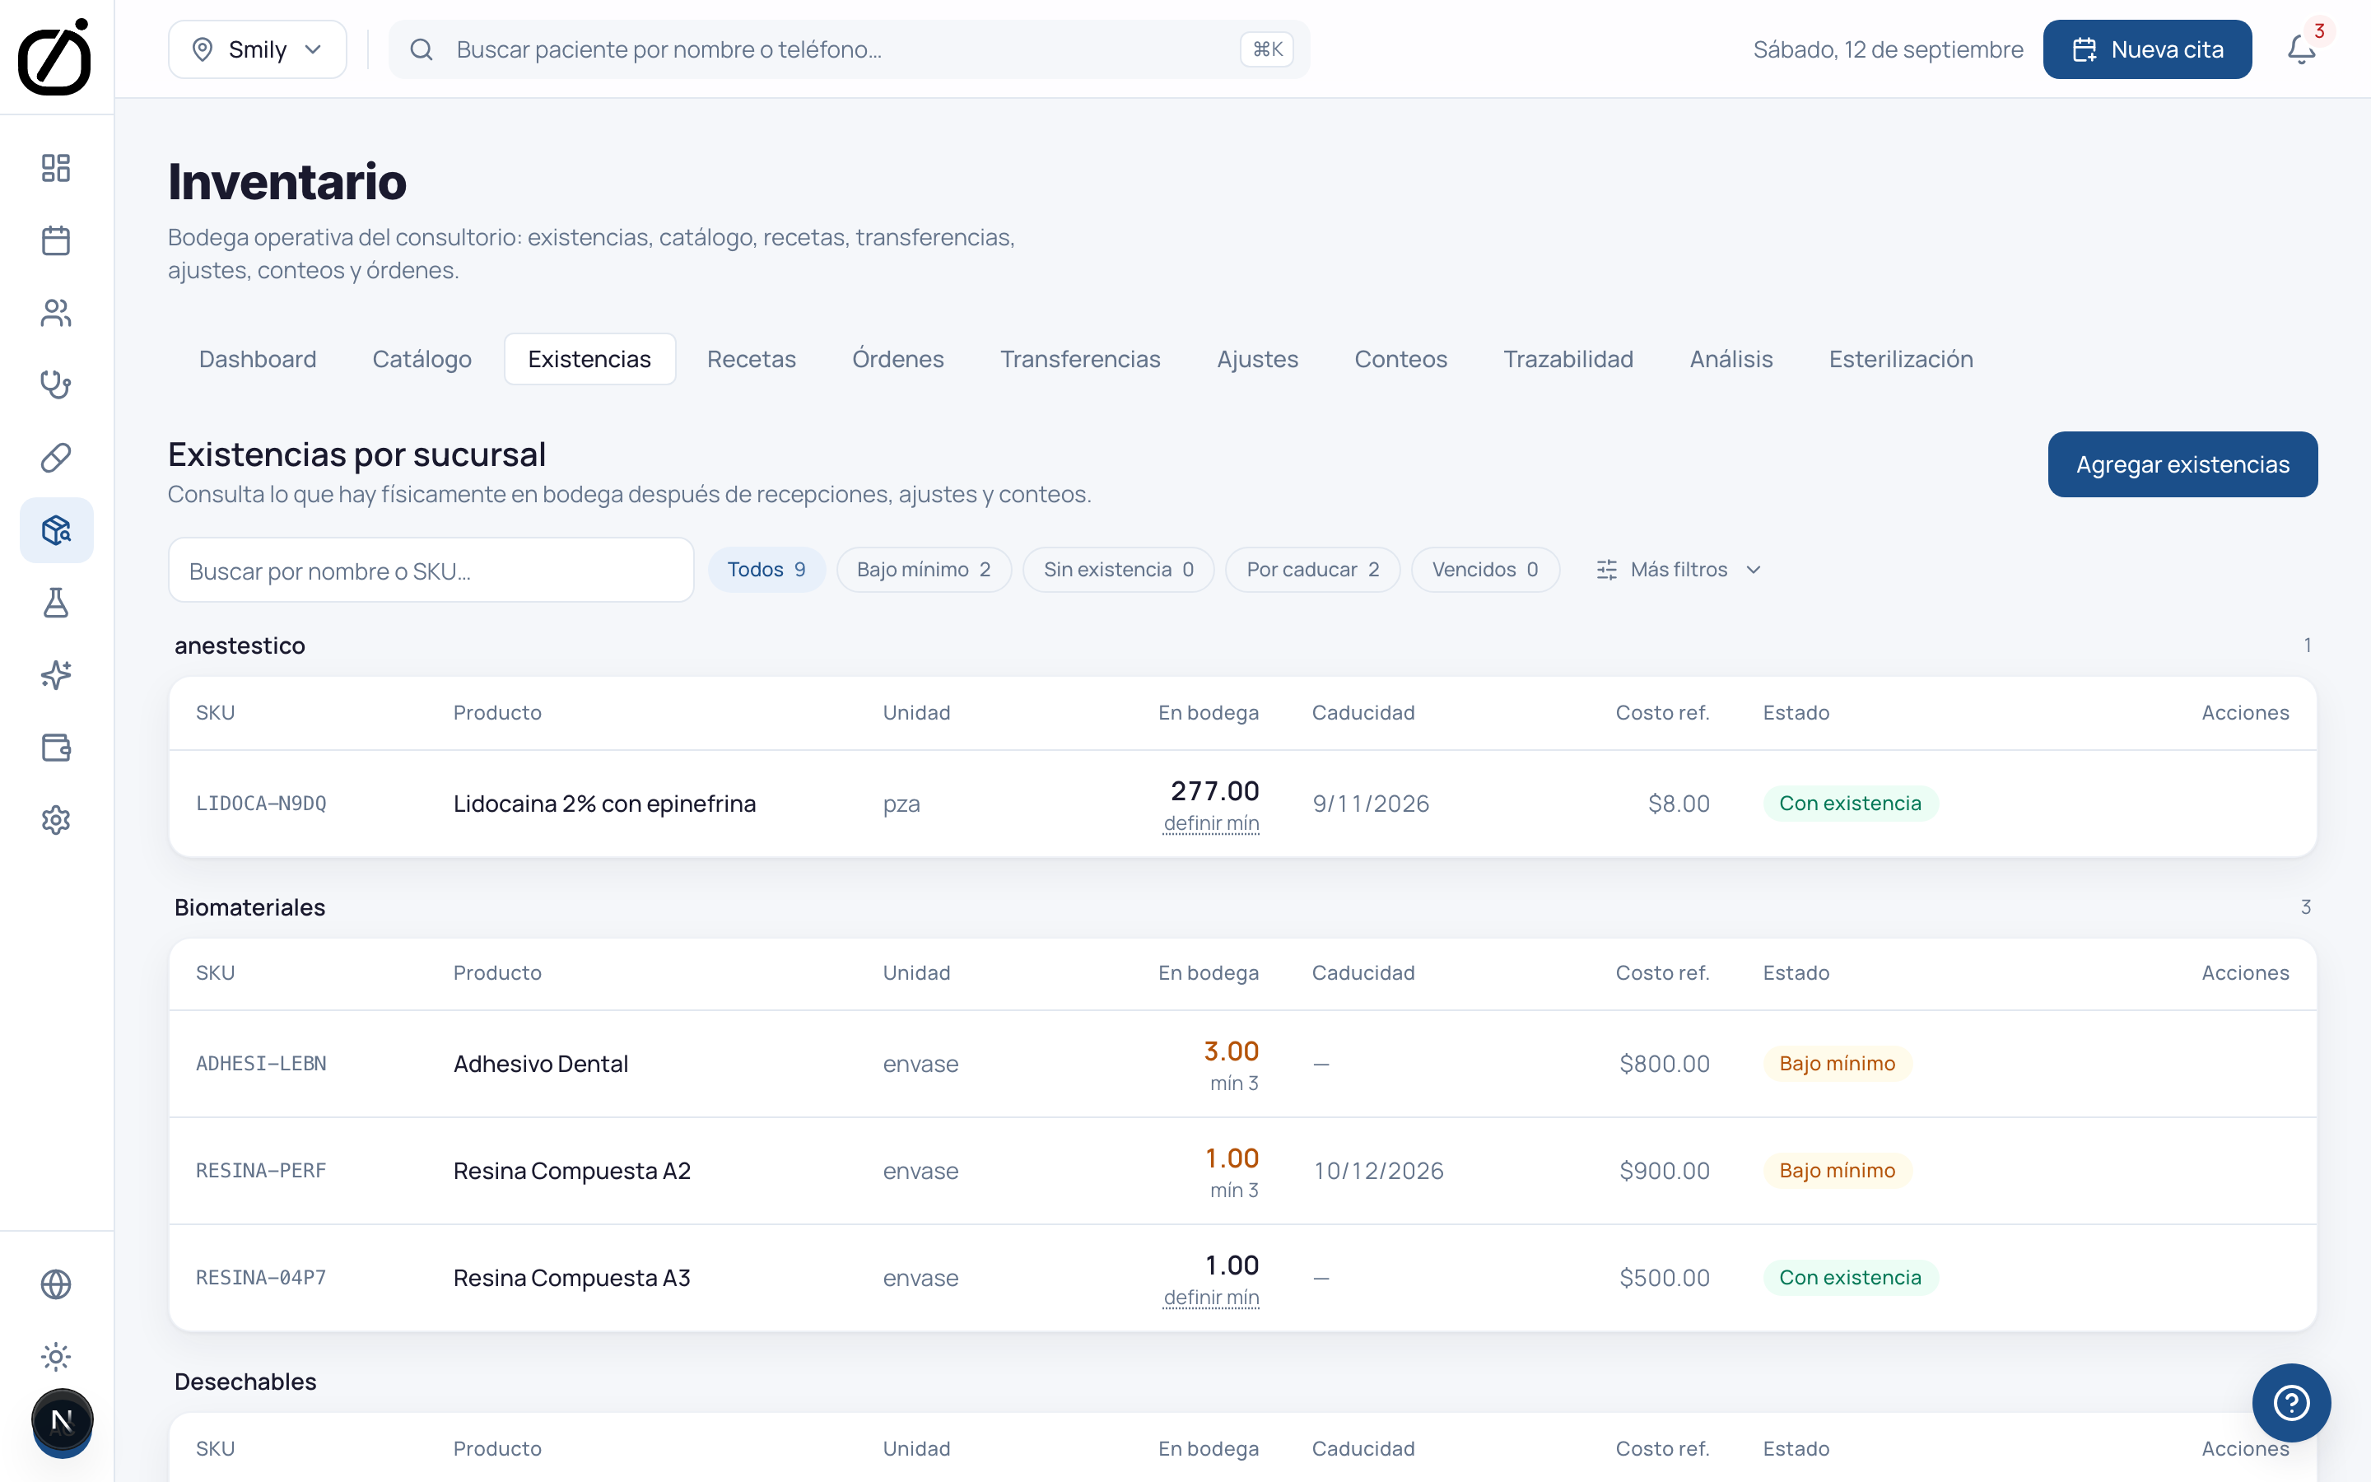2371x1482 pixels.
Task: Filter by Vencidos 0 chip
Action: 1484,570
